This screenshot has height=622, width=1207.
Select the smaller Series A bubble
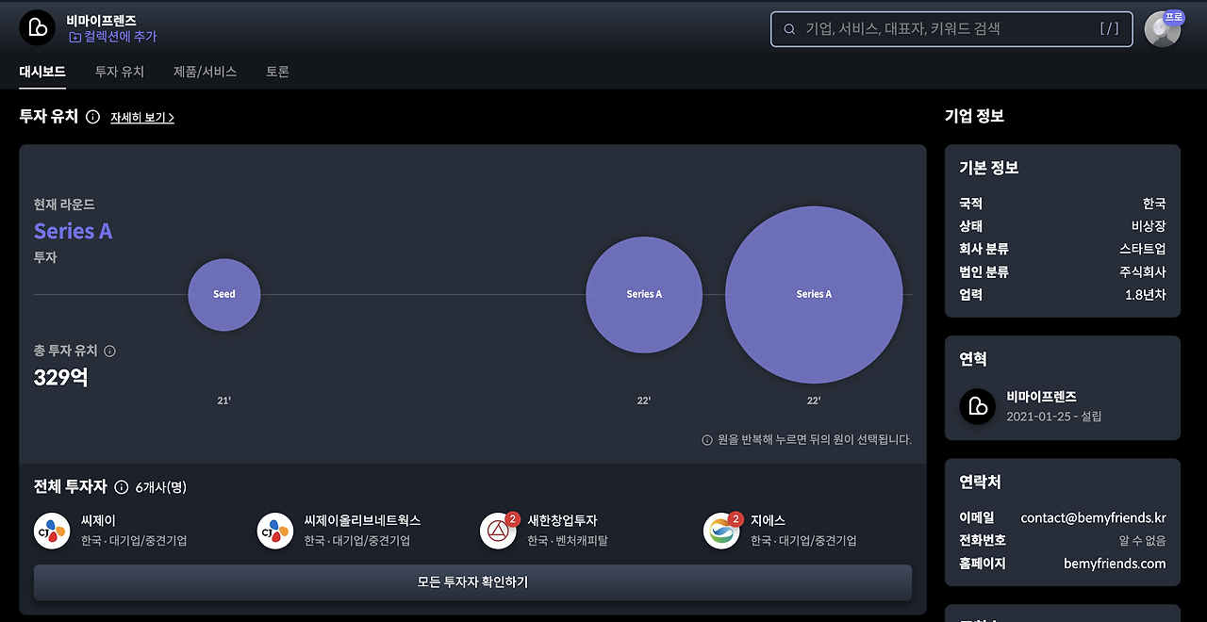click(x=644, y=295)
